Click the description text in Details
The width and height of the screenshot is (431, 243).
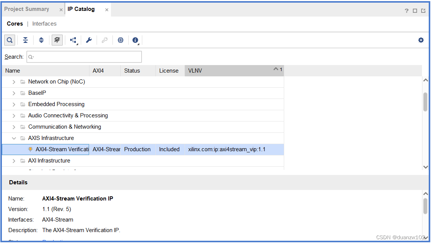coord(82,230)
